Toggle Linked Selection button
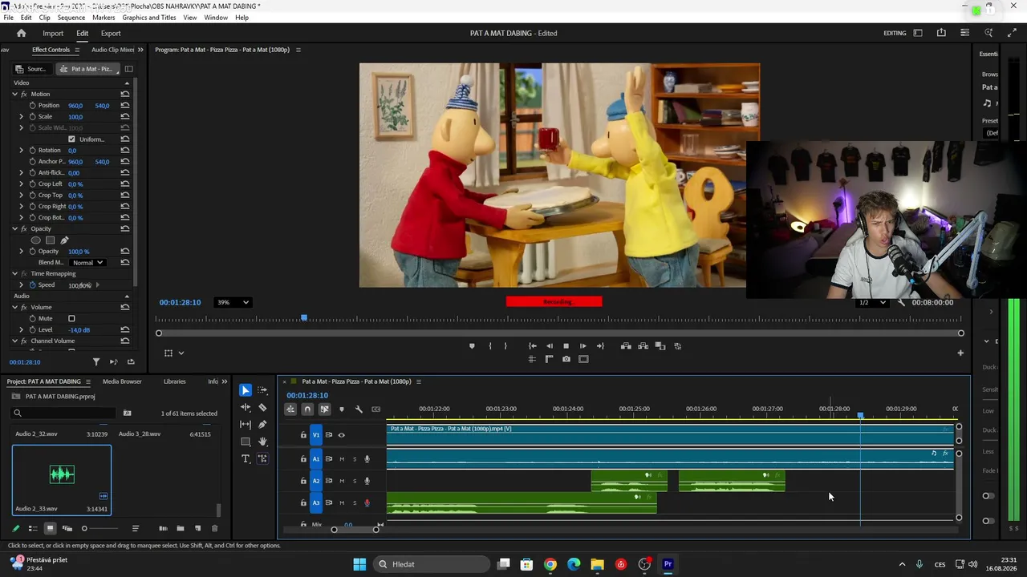 (324, 409)
